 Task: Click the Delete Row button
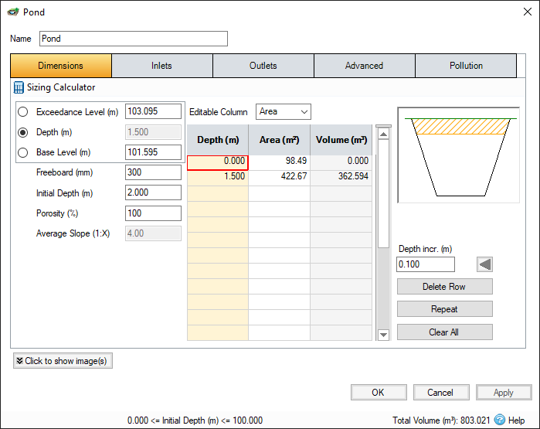[445, 287]
